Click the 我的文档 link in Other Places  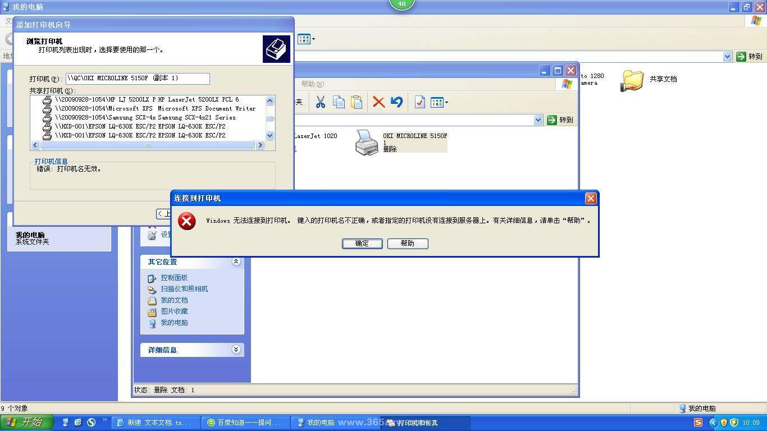(x=174, y=300)
